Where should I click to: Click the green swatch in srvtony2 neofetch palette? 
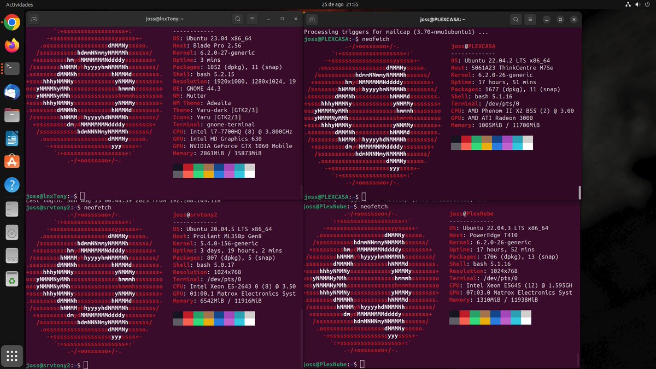tap(198, 314)
